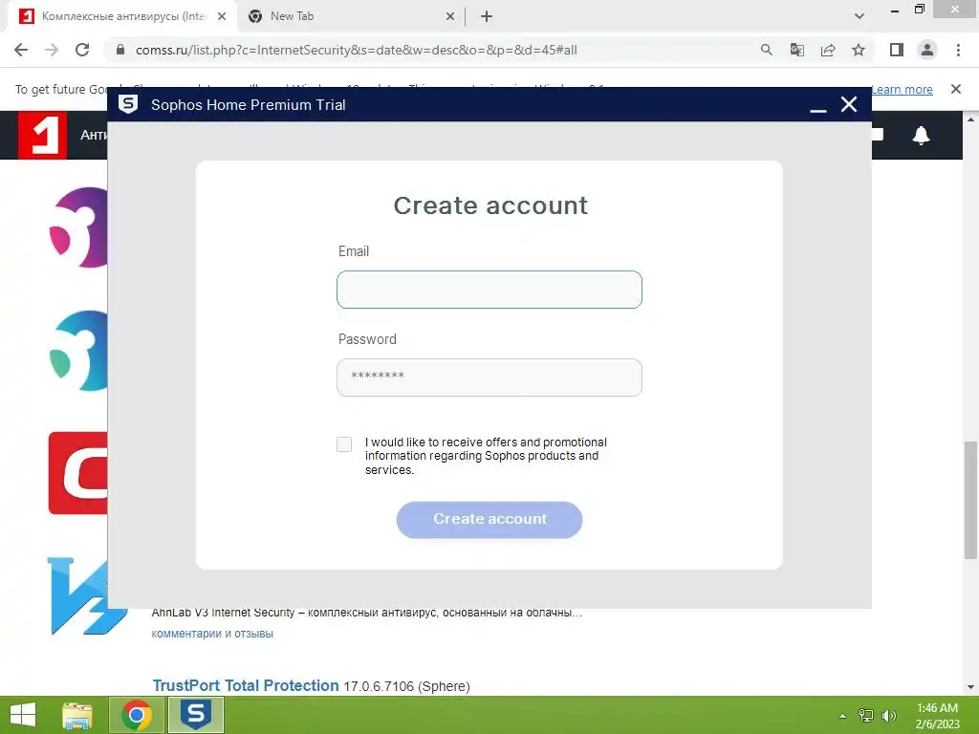Open the Chrome profile avatar
This screenshot has width=979, height=734.
[x=927, y=50]
